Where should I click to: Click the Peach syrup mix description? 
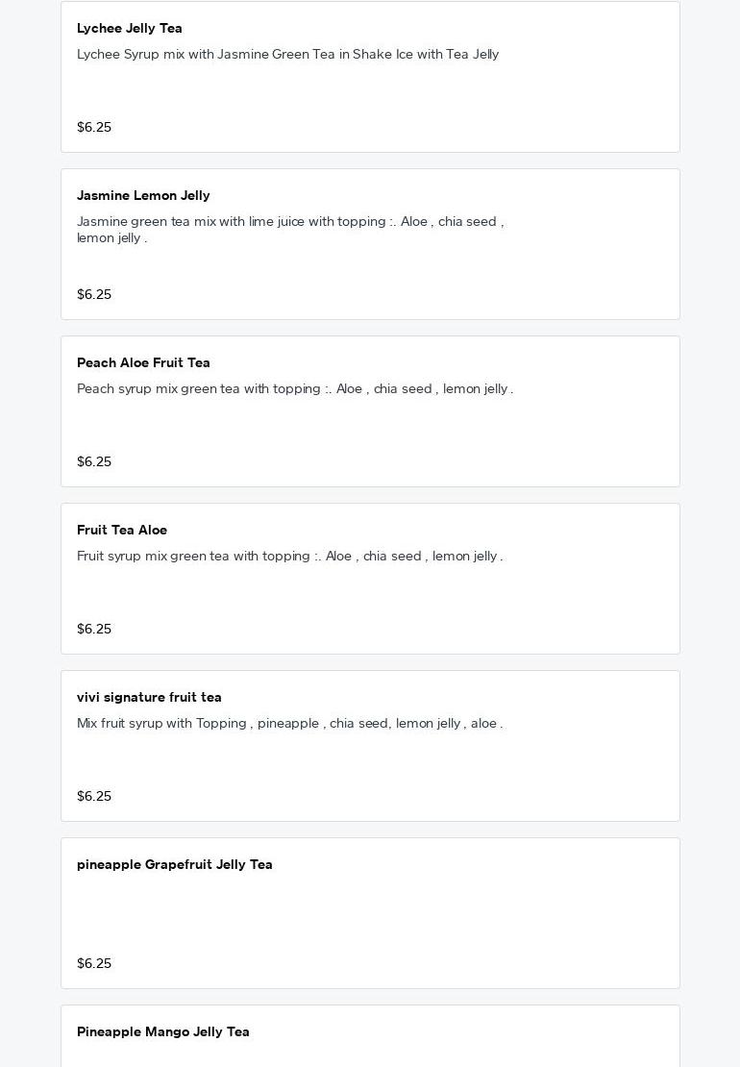pos(295,389)
